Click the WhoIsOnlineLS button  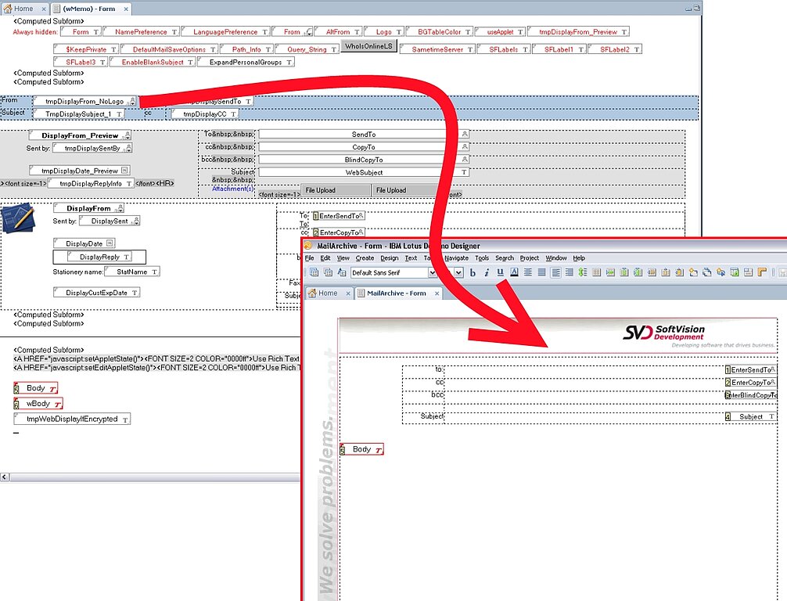pyautogui.click(x=368, y=46)
